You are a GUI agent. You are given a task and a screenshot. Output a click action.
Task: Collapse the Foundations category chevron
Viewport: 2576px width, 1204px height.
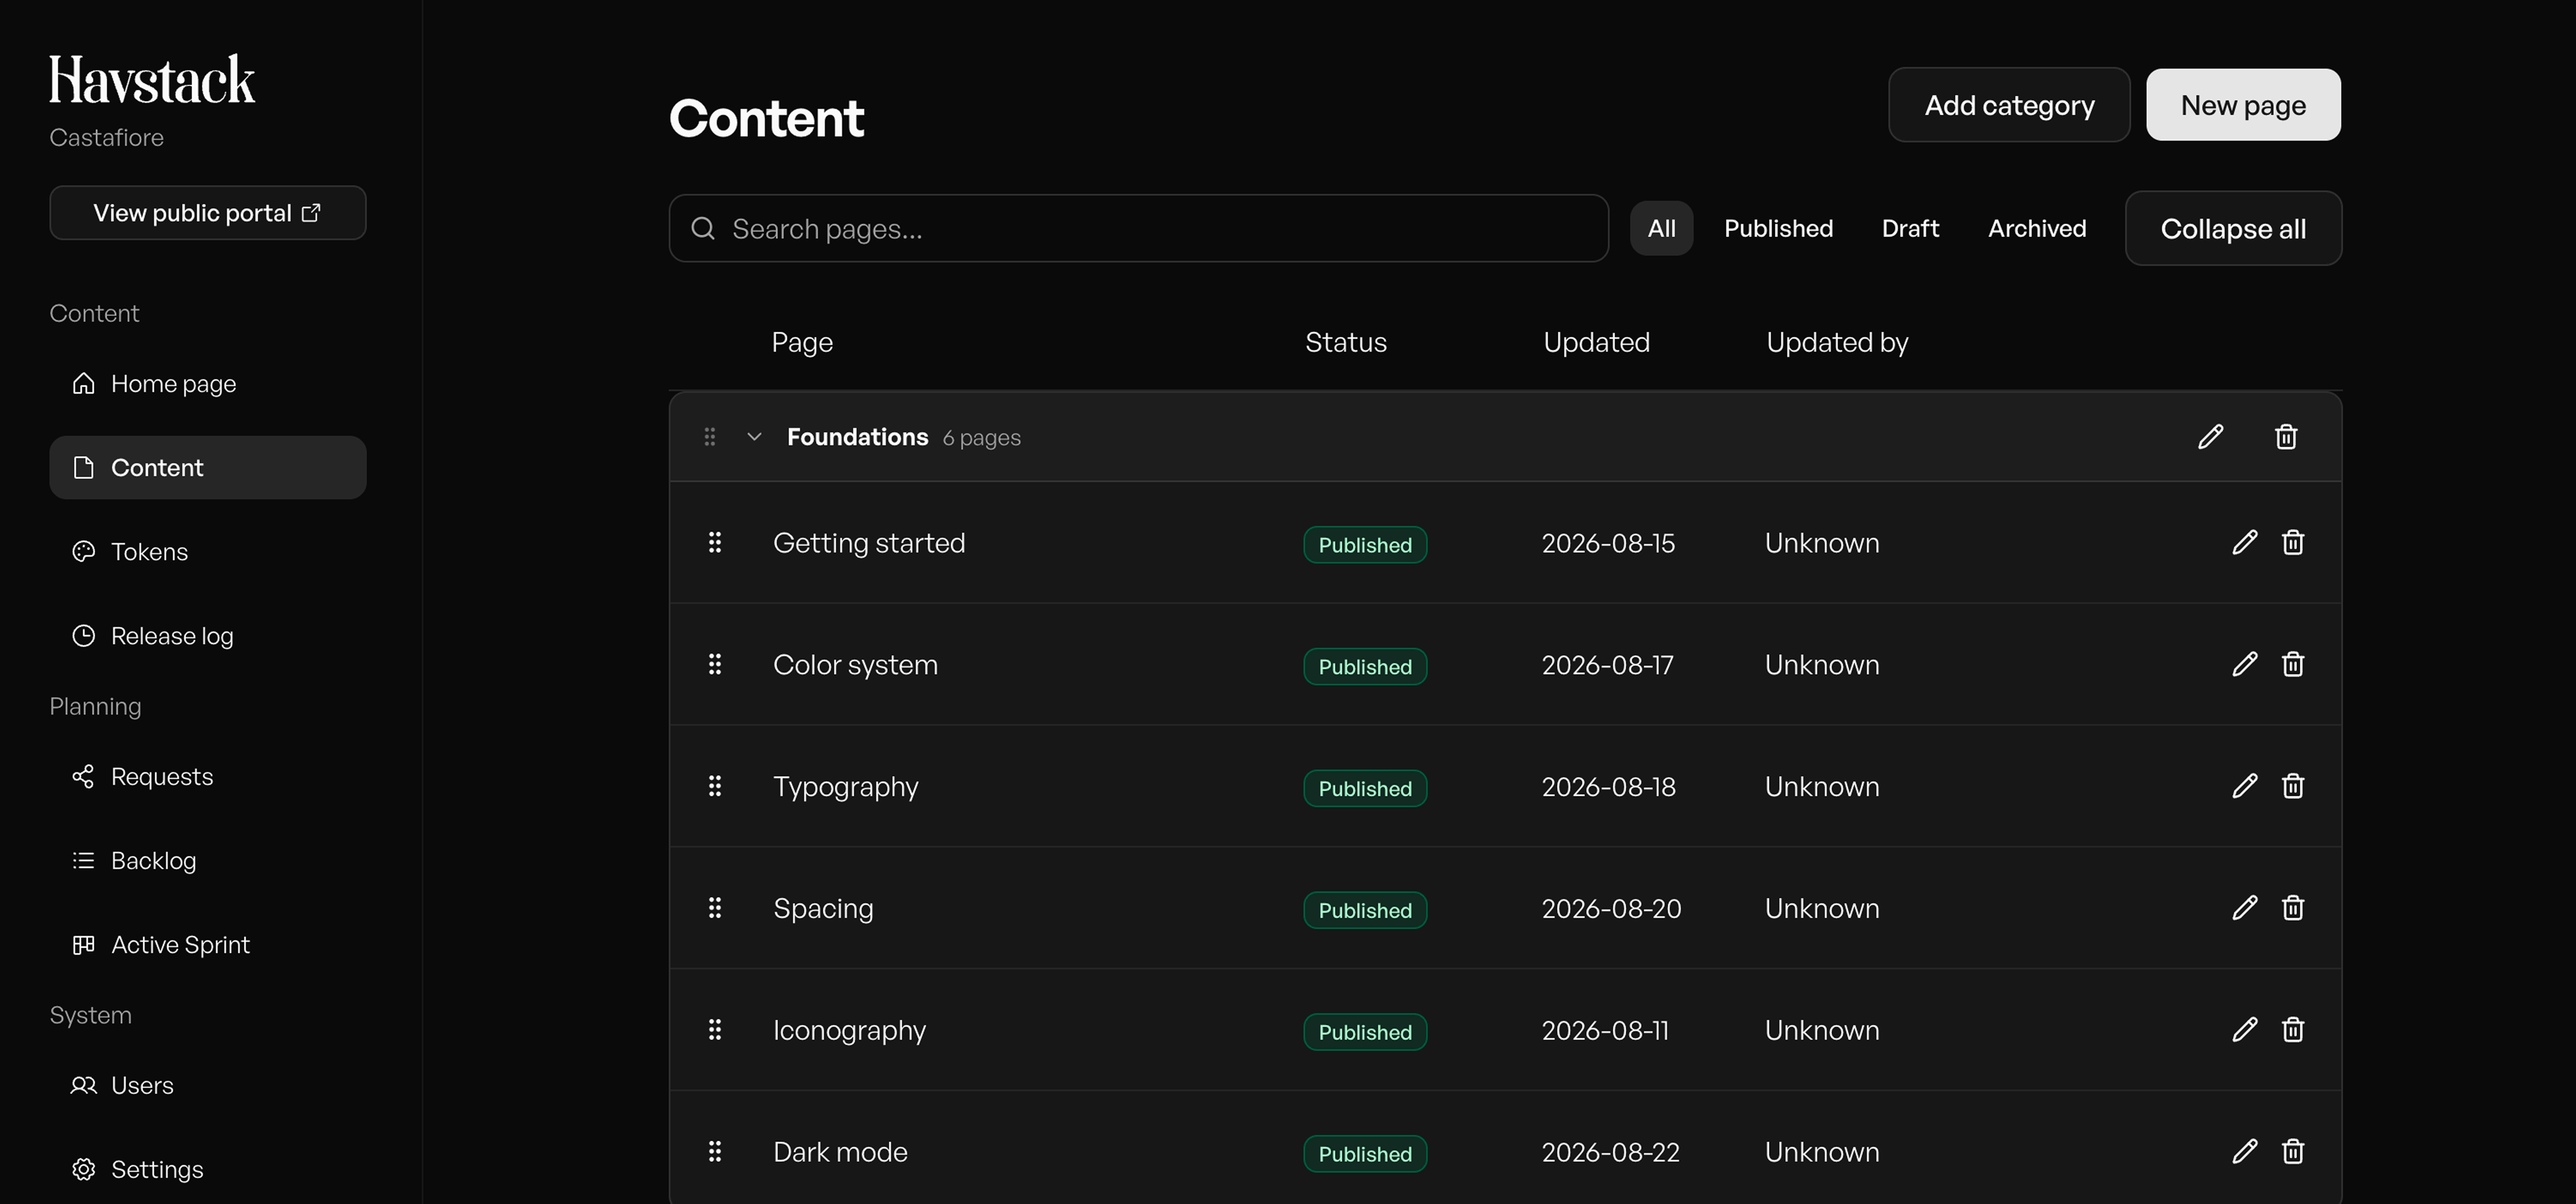click(755, 437)
